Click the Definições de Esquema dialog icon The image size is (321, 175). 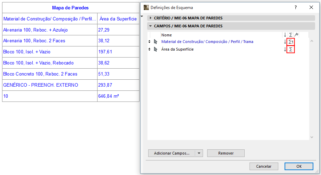pos(146,8)
